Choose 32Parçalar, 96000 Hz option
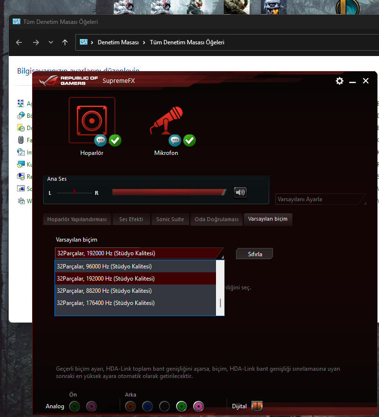The height and width of the screenshot is (417, 379). coord(135,266)
